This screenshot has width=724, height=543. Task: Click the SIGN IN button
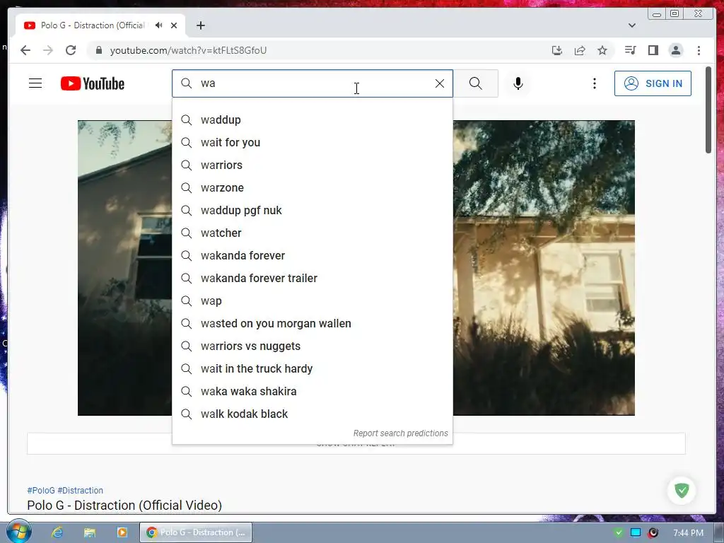click(653, 83)
